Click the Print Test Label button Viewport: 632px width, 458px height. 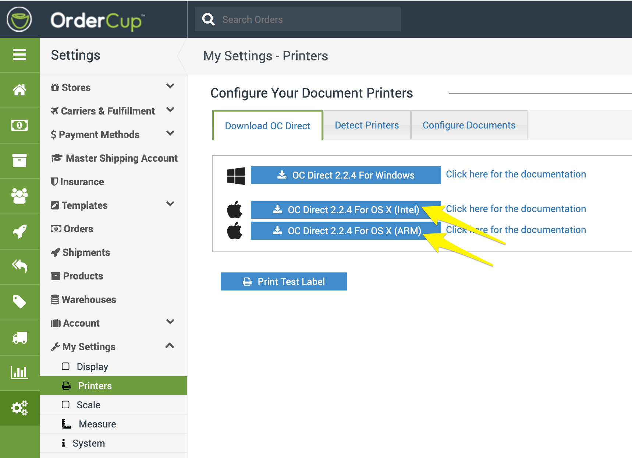(284, 282)
